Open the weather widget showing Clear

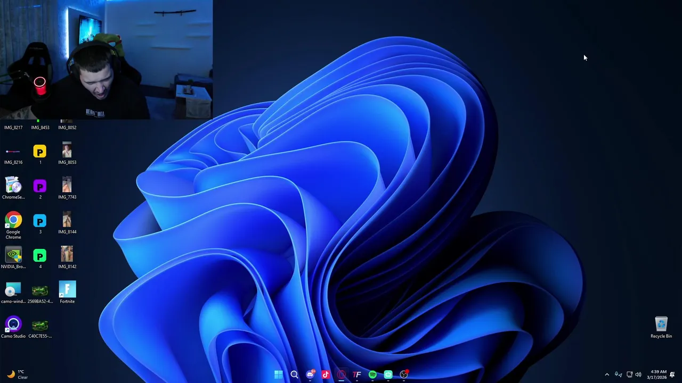17,374
